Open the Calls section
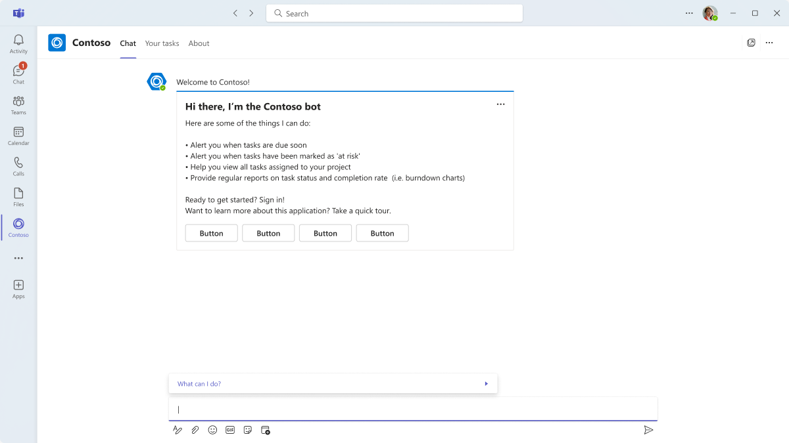The height and width of the screenshot is (443, 789). coord(18,166)
